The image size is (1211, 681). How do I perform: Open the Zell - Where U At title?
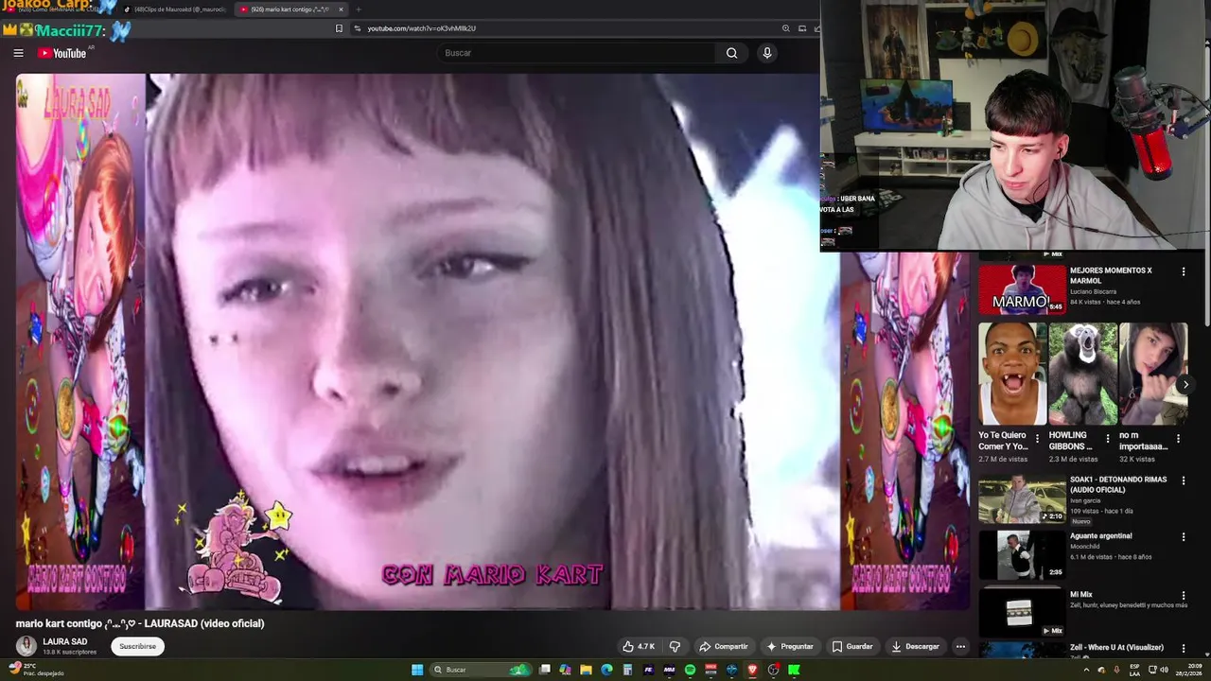1116,648
